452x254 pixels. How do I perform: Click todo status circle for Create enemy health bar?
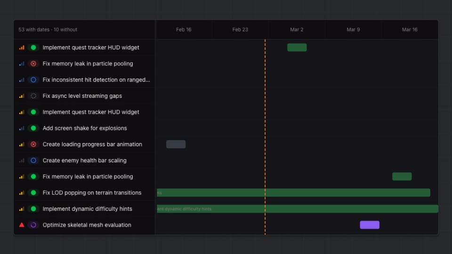pyautogui.click(x=33, y=160)
